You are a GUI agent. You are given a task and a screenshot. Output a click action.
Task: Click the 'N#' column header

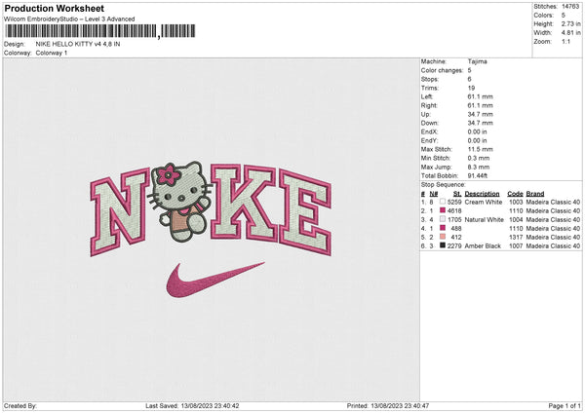[434, 194]
